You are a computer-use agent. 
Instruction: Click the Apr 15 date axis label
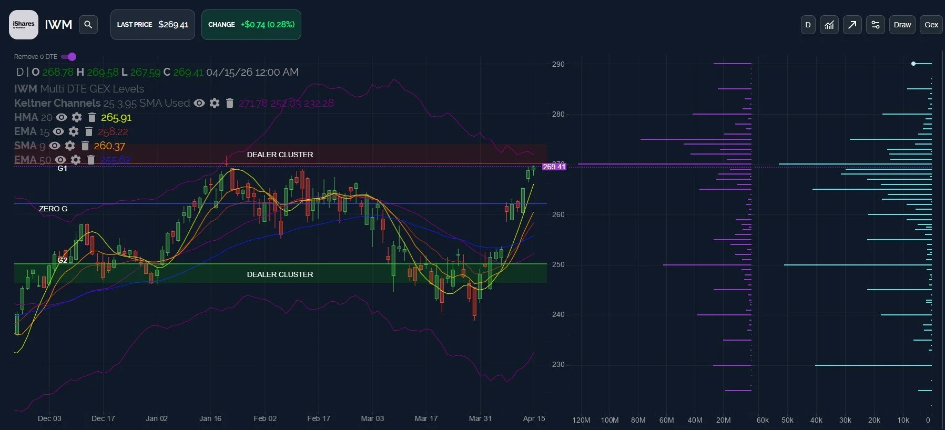(x=534, y=418)
